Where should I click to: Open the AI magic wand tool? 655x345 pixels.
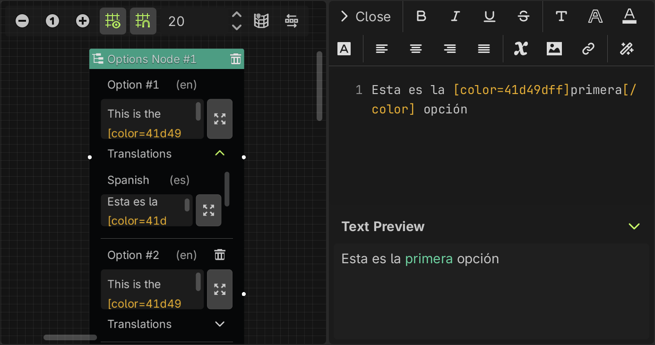point(627,49)
